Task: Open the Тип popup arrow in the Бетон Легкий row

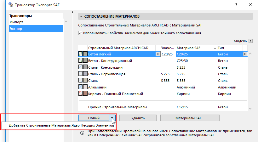Action: click(245, 54)
